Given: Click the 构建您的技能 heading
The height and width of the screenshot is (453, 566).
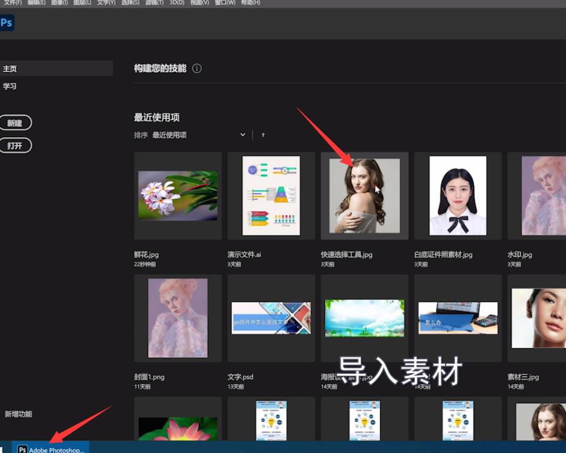Looking at the screenshot, I should click(x=160, y=68).
